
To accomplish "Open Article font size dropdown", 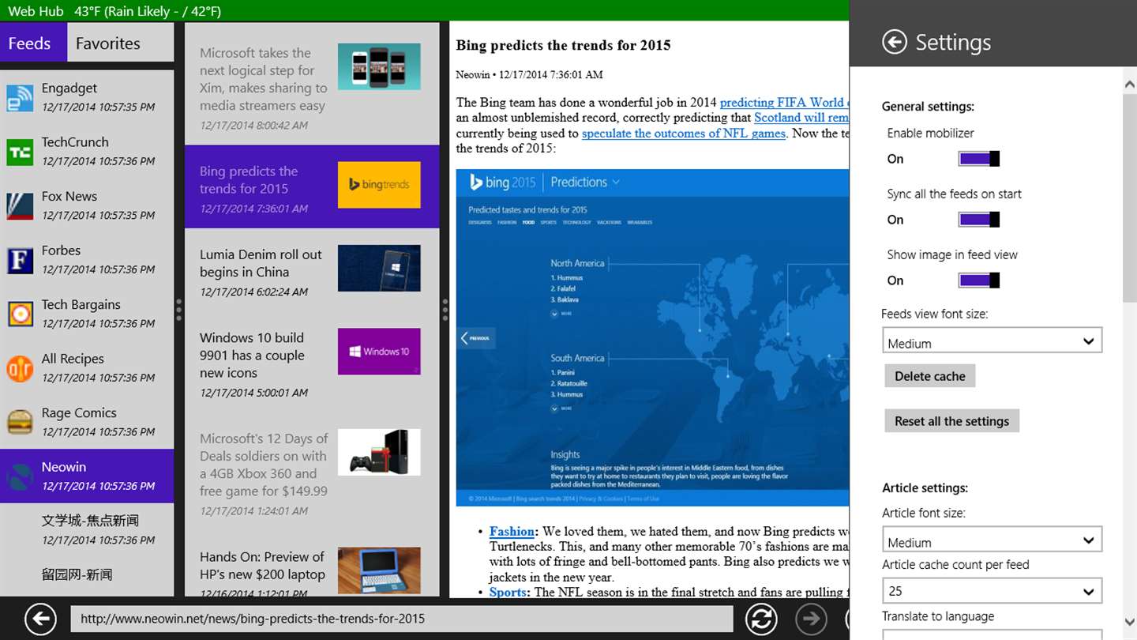I will 992,540.
